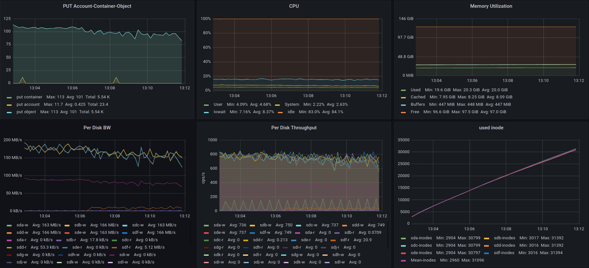Click the color icon beside sdf-inodes
Screen dimensions: 589x268
486,253
